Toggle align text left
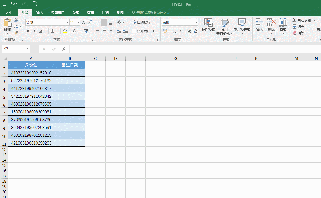Viewport: 321px width, 198px height. 98,31
